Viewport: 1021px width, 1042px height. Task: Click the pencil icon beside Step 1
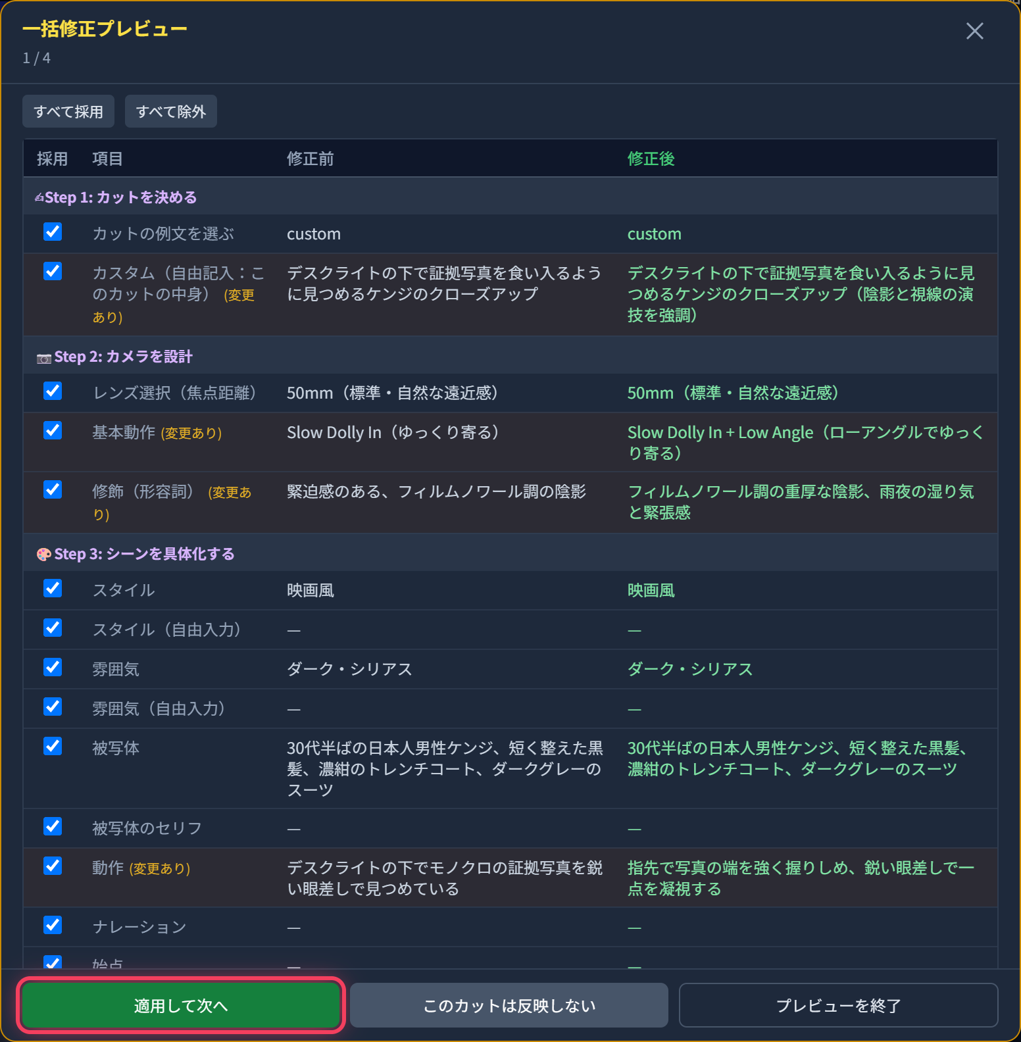[39, 197]
